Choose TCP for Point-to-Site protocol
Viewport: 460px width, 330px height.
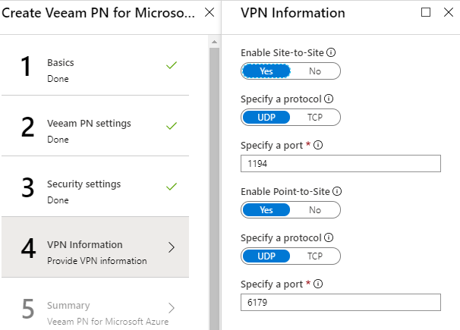pyautogui.click(x=315, y=256)
